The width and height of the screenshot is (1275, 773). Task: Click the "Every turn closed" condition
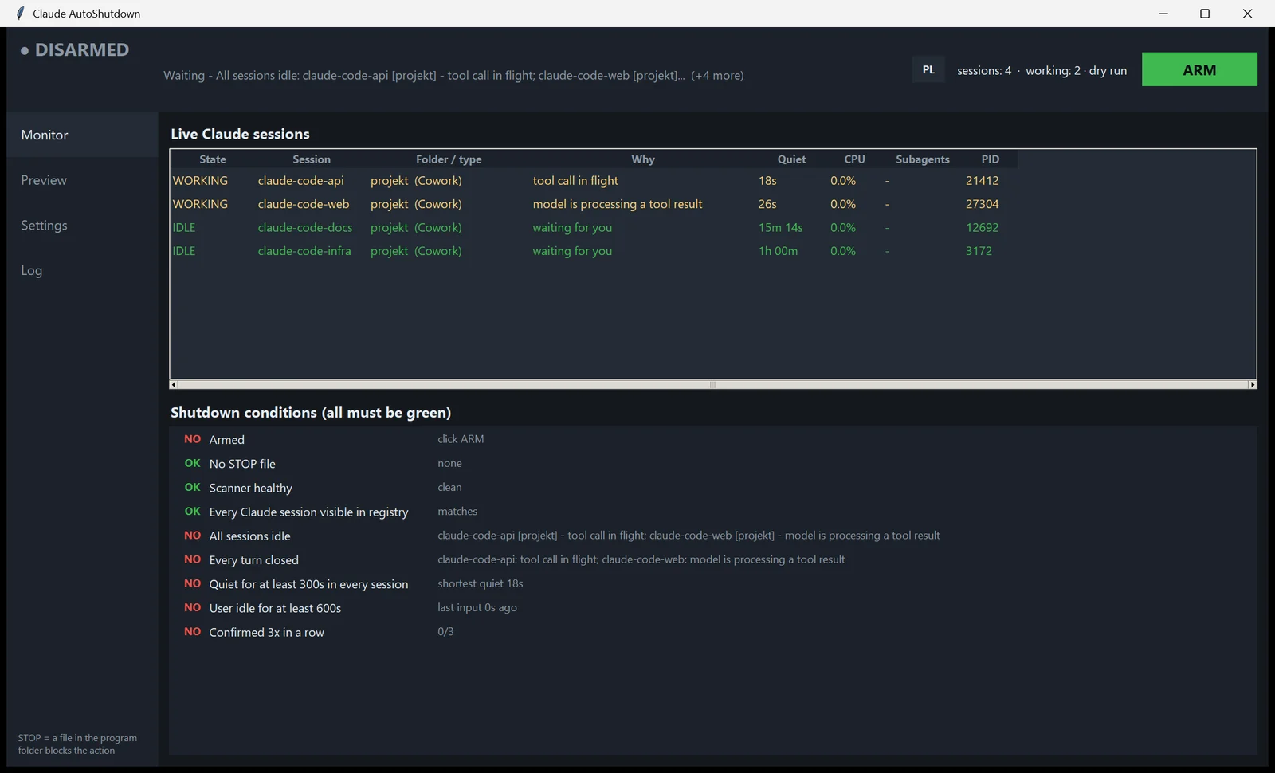pyautogui.click(x=253, y=560)
